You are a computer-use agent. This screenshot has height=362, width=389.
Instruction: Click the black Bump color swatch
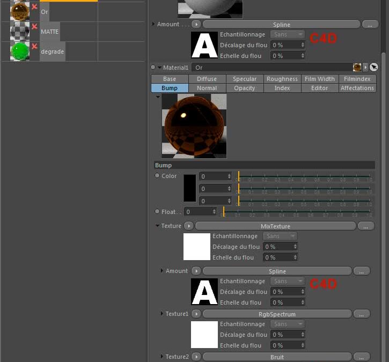click(190, 188)
